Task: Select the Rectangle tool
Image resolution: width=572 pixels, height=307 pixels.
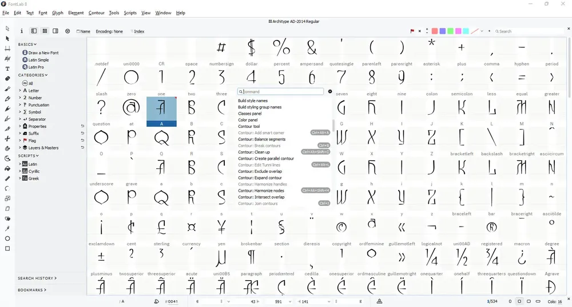Action: click(x=7, y=248)
